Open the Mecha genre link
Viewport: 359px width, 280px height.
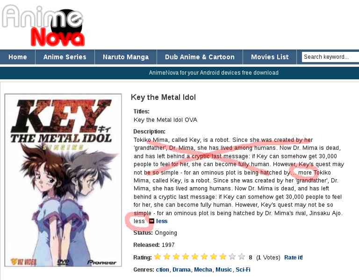pyautogui.click(x=203, y=270)
